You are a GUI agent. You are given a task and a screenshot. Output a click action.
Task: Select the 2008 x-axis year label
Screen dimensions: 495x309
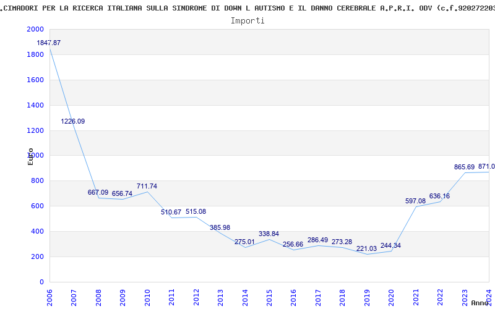point(98,298)
